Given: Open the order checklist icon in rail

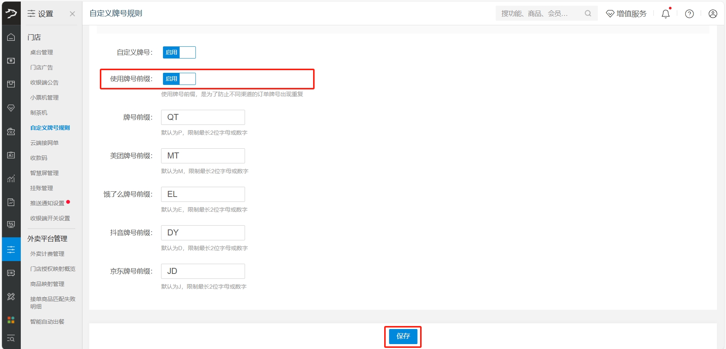Looking at the screenshot, I should (11, 202).
